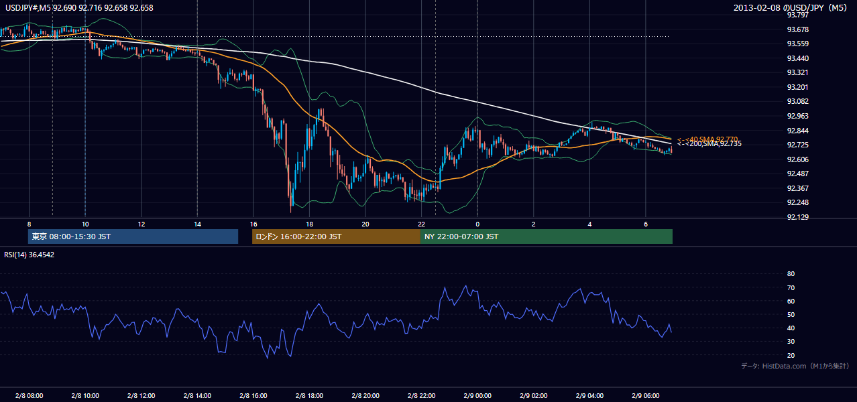Click the RSI axis level 40
The height and width of the screenshot is (402, 857).
point(791,328)
